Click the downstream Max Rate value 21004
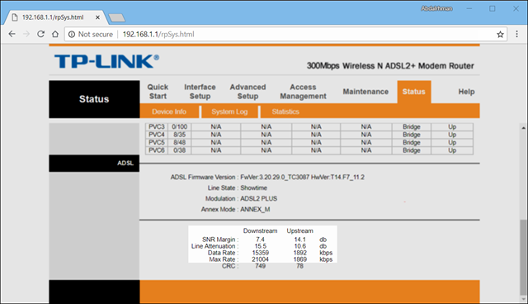The width and height of the screenshot is (528, 304). 261,259
